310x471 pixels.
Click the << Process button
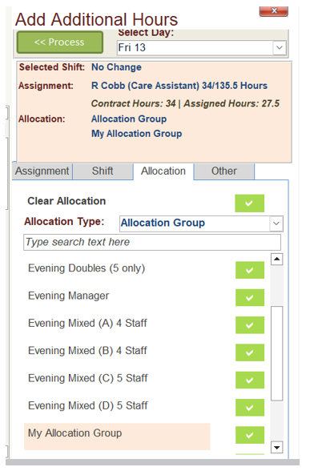tap(59, 42)
